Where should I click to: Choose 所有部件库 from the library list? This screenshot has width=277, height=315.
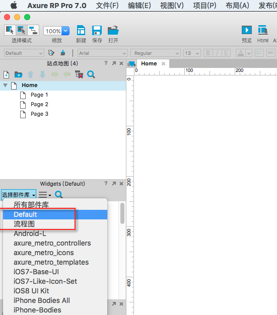55,205
